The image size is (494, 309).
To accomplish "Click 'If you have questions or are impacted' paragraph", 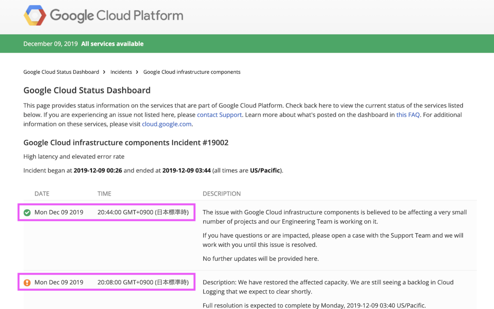I will click(333, 240).
